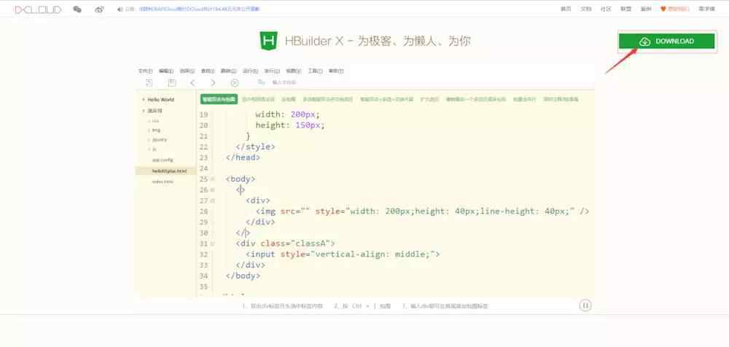Collapse the second project under Hello World
This screenshot has height=347, width=729.
(143, 111)
